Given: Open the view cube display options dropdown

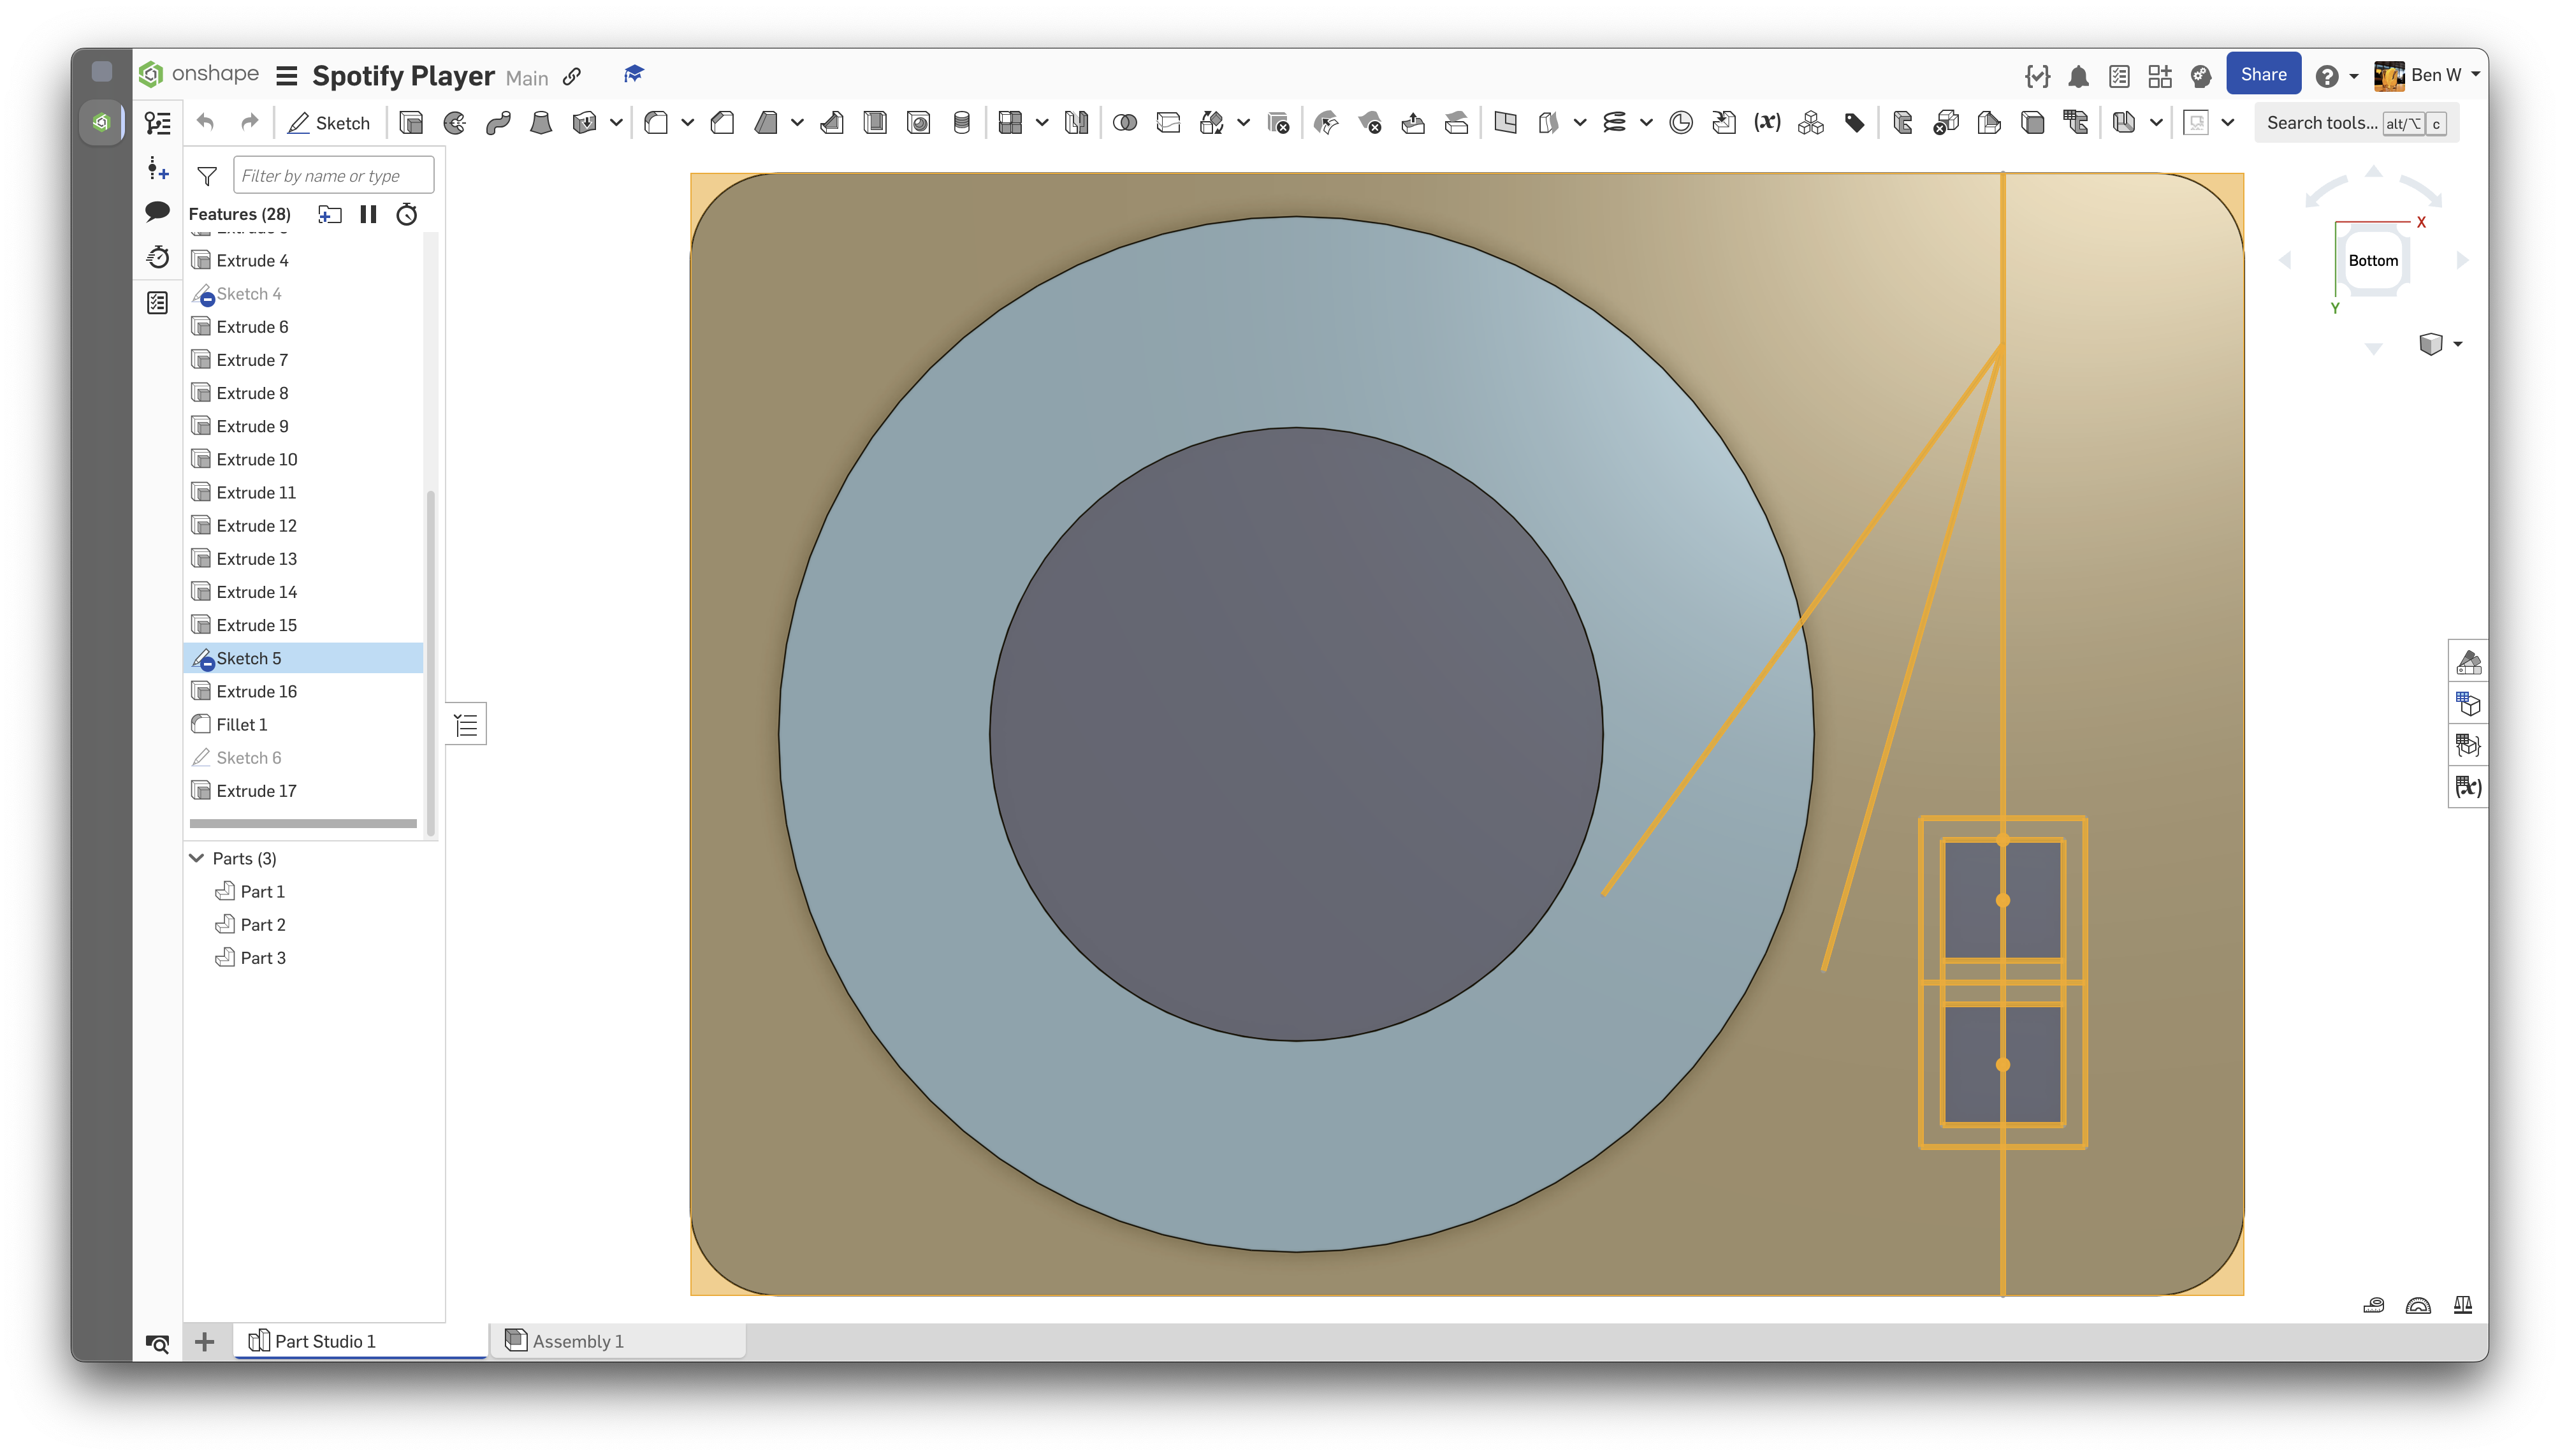Looking at the screenshot, I should click(2458, 344).
